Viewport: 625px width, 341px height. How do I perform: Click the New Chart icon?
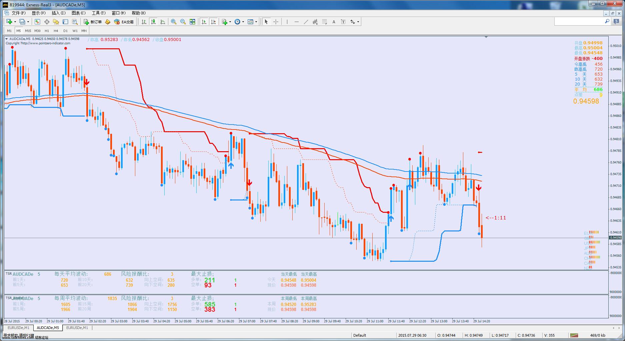[9, 22]
